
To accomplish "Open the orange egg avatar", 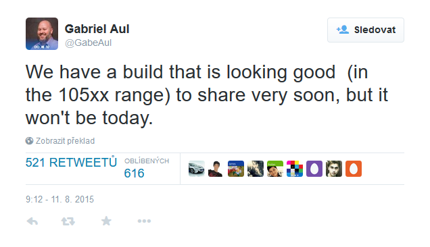I will pos(354,169).
